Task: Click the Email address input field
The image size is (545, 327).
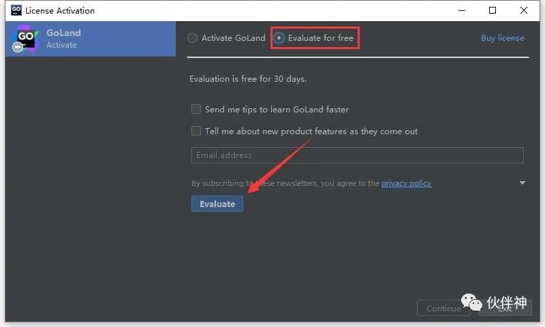Action: coord(357,155)
